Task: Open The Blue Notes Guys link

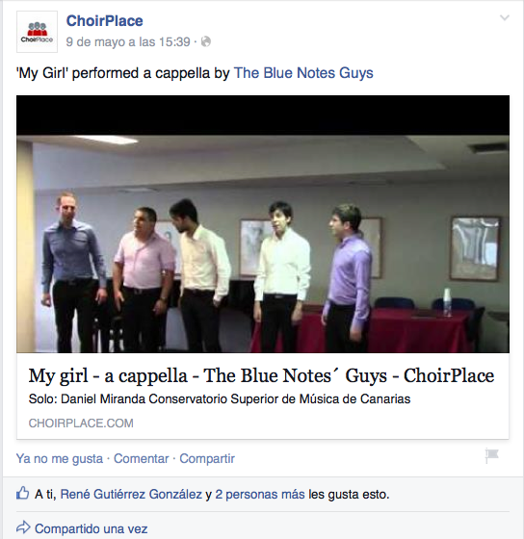Action: (x=303, y=73)
